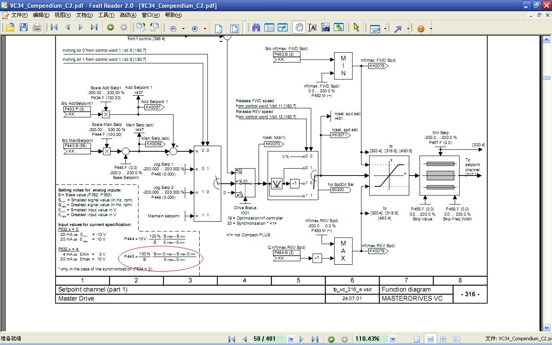Image resolution: width=552 pixels, height=345 pixels.
Task: Switch to facing pages layout in status bar
Action: click(x=457, y=339)
